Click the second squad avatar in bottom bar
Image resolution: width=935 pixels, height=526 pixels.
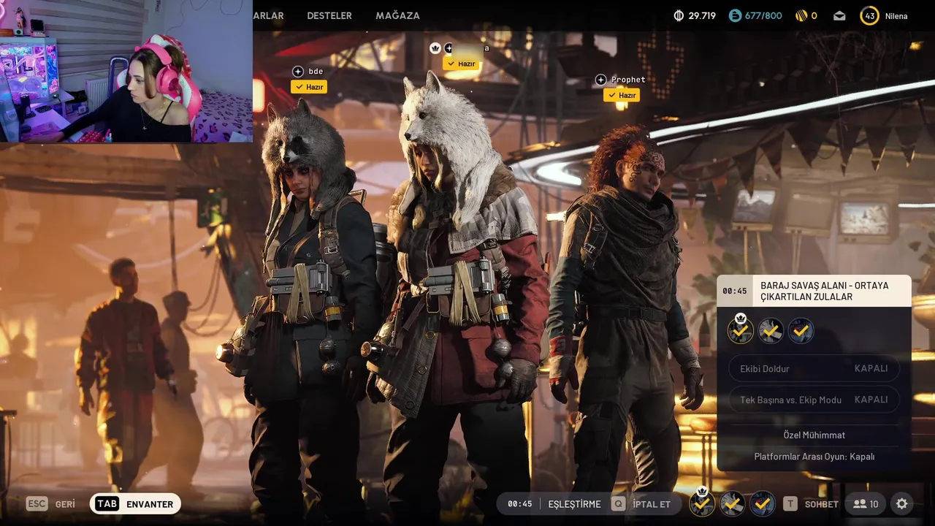(x=733, y=503)
